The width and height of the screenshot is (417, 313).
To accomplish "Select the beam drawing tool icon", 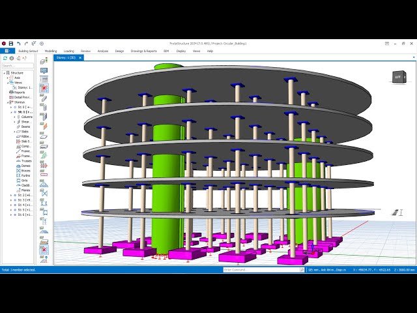I will pos(44,98).
